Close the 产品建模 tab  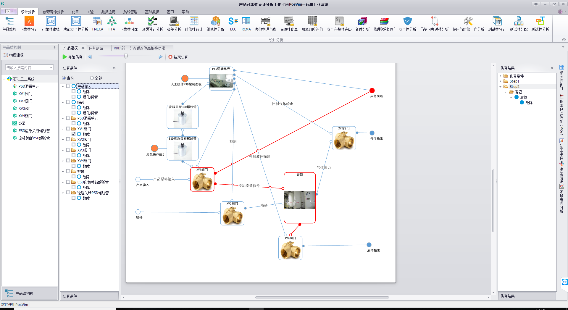[x=83, y=48]
